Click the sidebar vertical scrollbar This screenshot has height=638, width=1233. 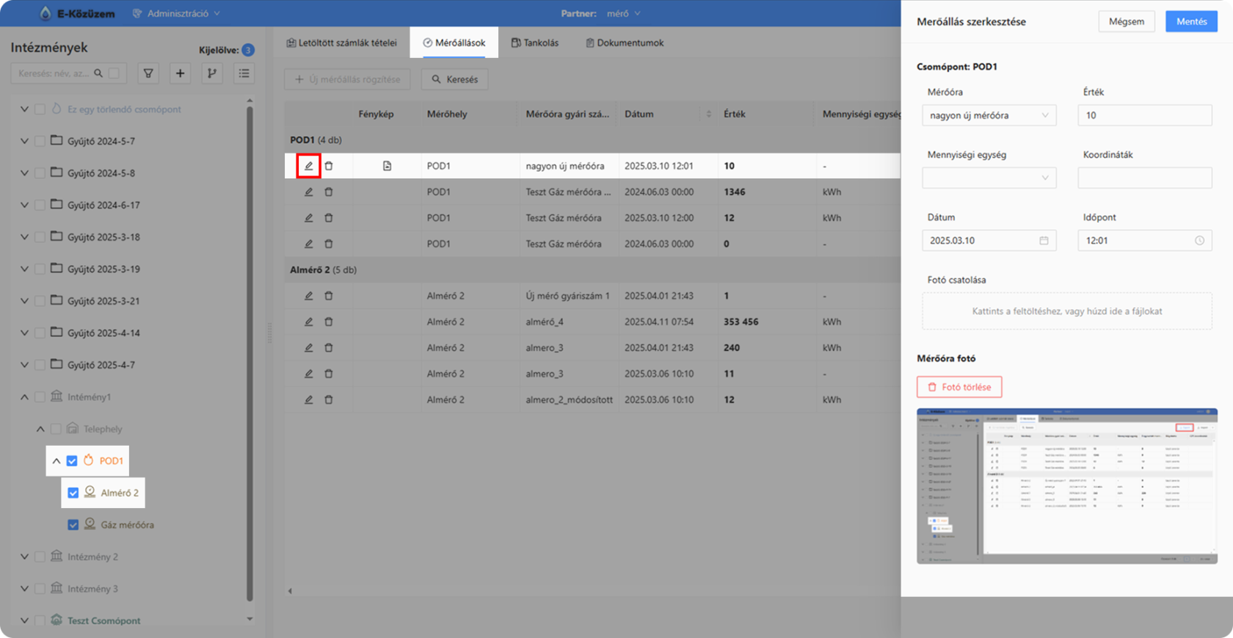(x=250, y=352)
